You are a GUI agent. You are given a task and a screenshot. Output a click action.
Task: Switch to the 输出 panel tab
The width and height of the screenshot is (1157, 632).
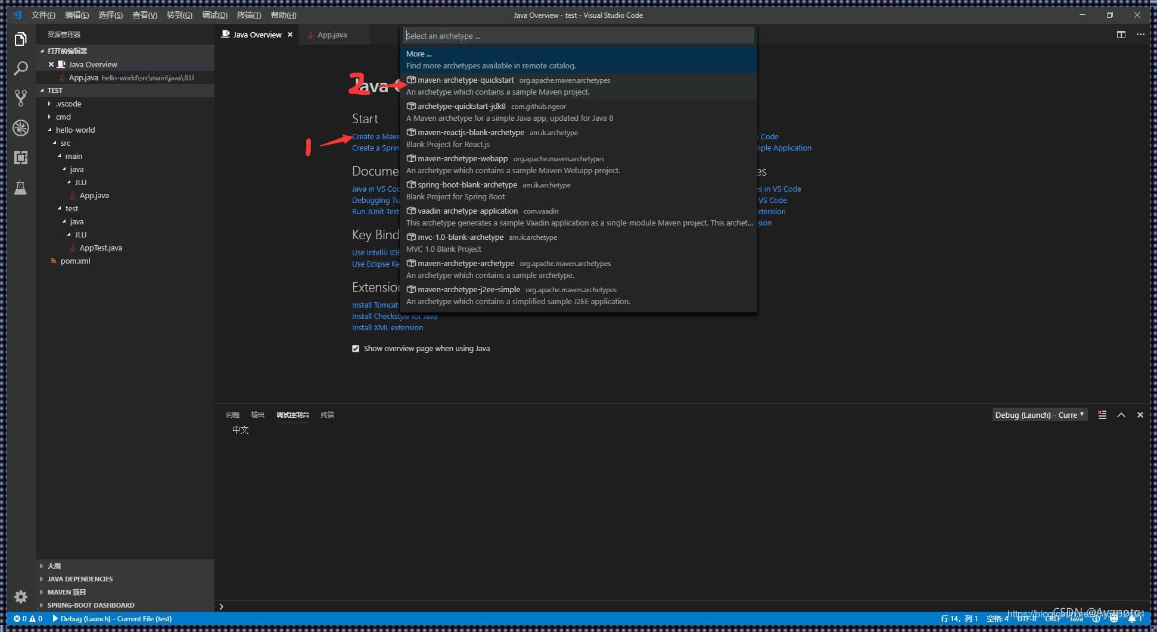(257, 415)
